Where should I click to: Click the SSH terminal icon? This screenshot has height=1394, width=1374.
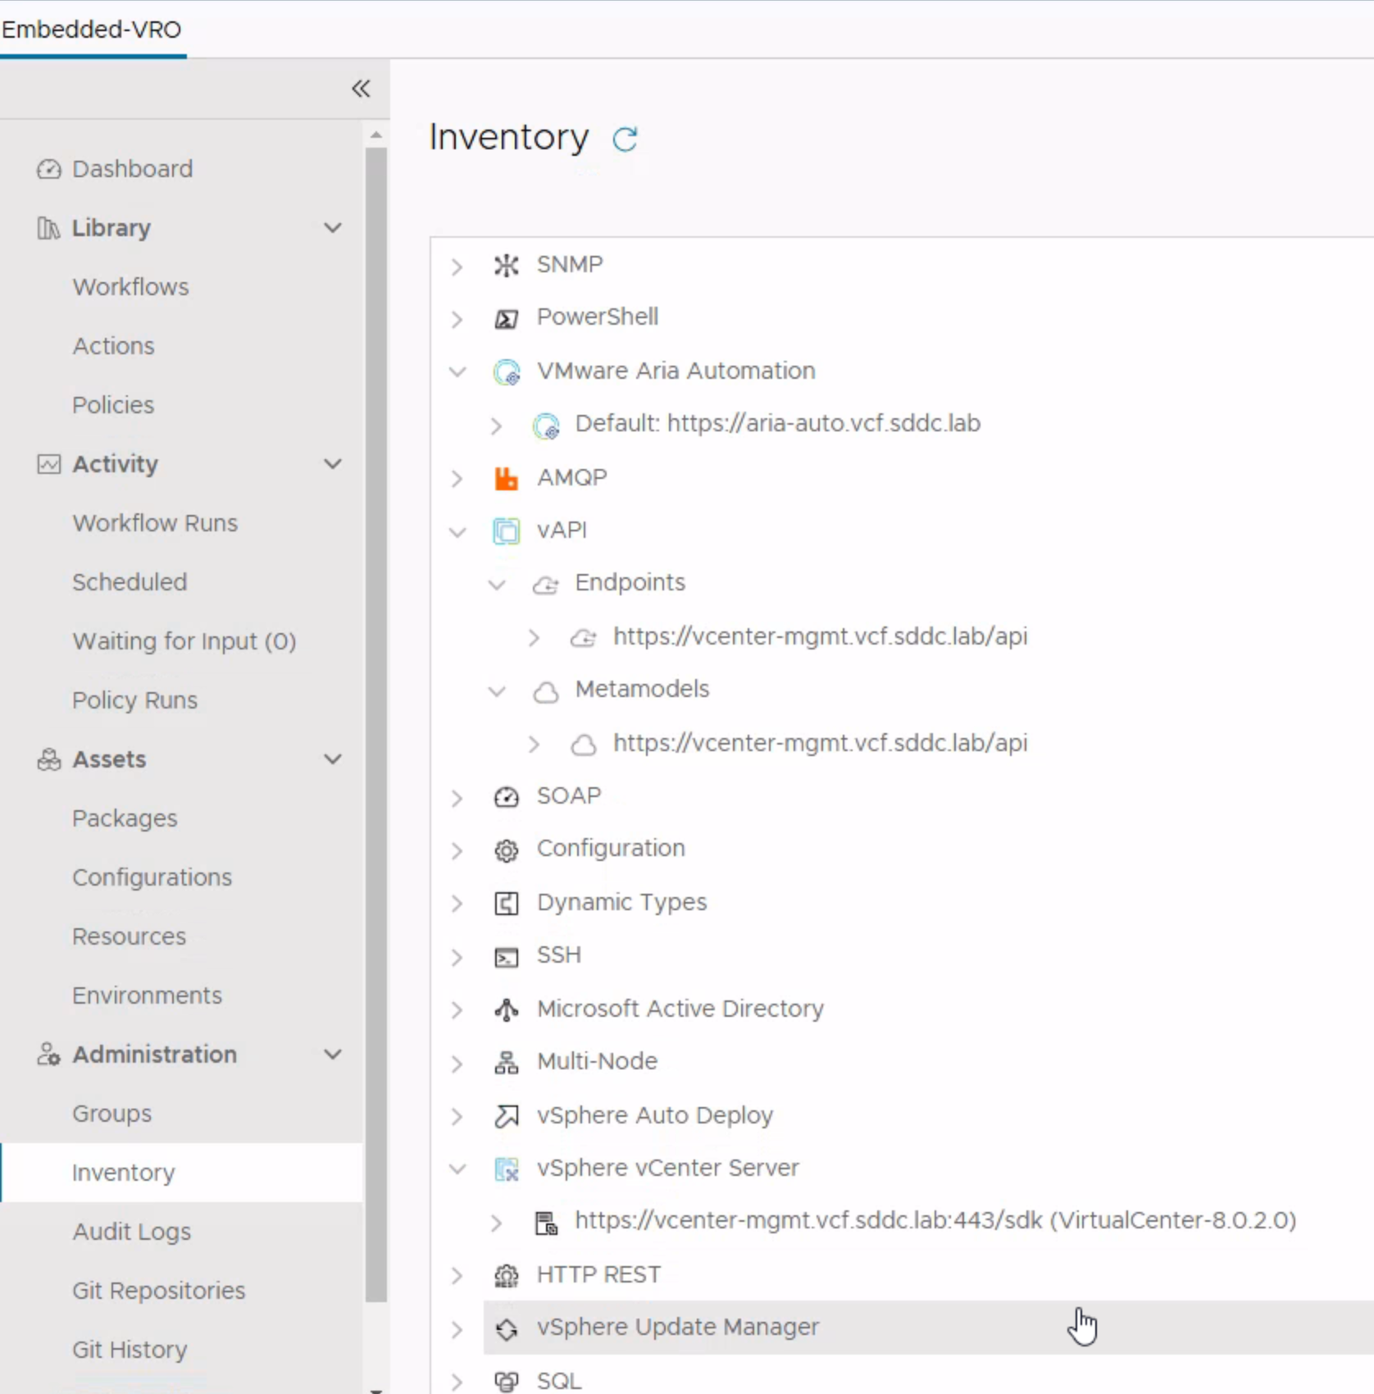pyautogui.click(x=507, y=957)
